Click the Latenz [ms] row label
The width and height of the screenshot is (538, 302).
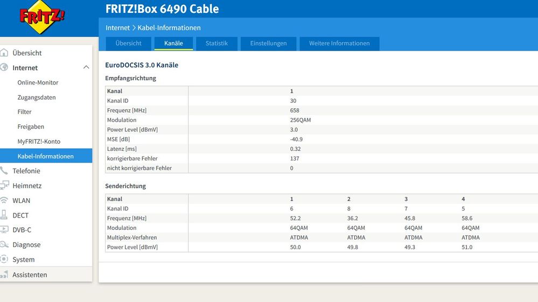pos(122,149)
